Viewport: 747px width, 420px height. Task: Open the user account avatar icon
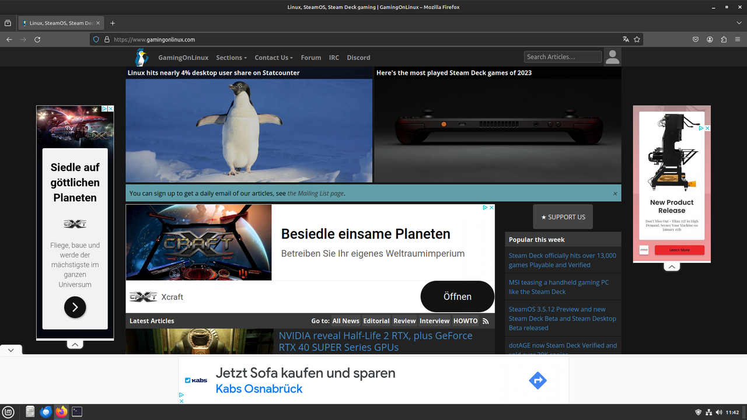pos(612,57)
